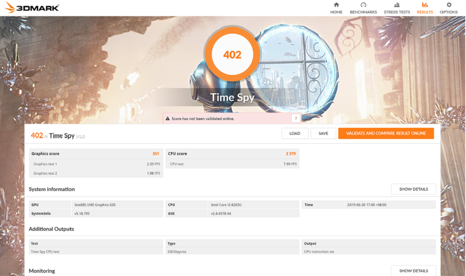This screenshot has height=276, width=466.
Task: Select the CPU score header row
Action: pos(232,154)
